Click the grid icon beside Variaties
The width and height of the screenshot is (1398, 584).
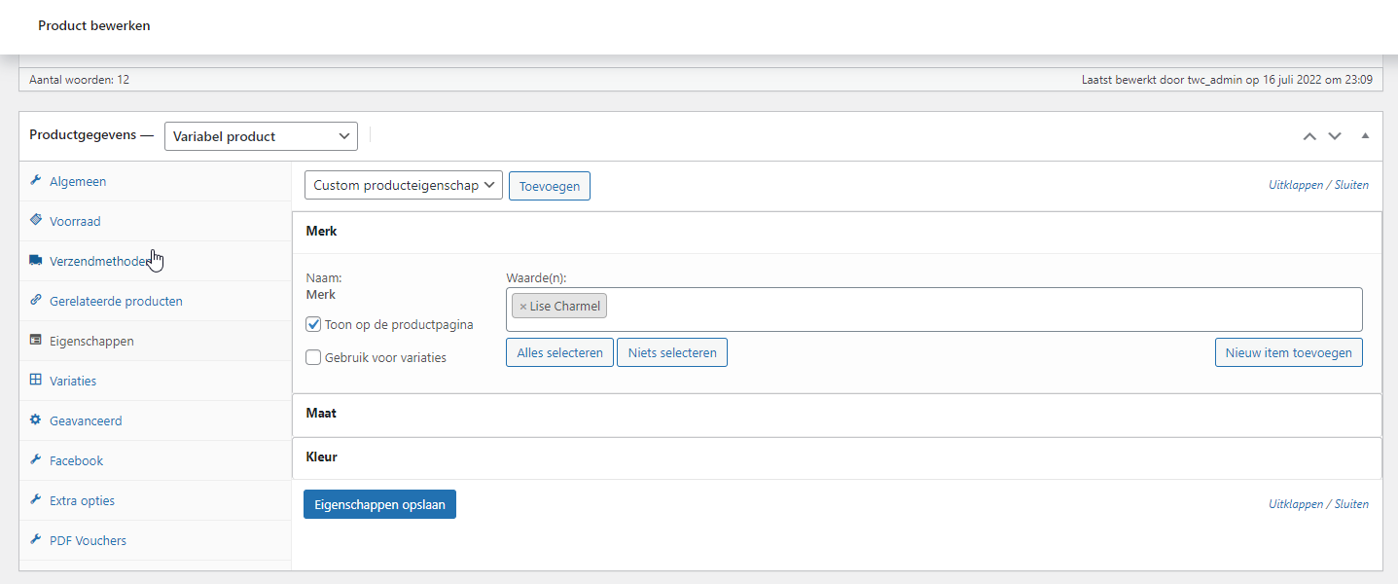[36, 381]
